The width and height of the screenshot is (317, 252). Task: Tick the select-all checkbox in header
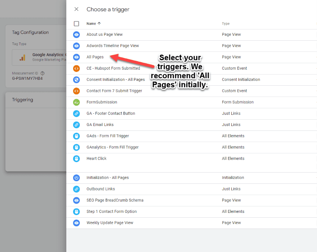pos(76,23)
